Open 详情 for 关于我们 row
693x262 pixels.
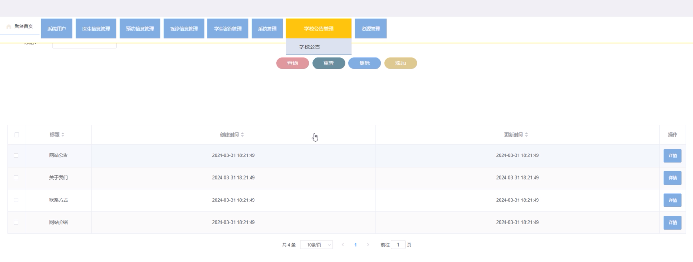[673, 178]
